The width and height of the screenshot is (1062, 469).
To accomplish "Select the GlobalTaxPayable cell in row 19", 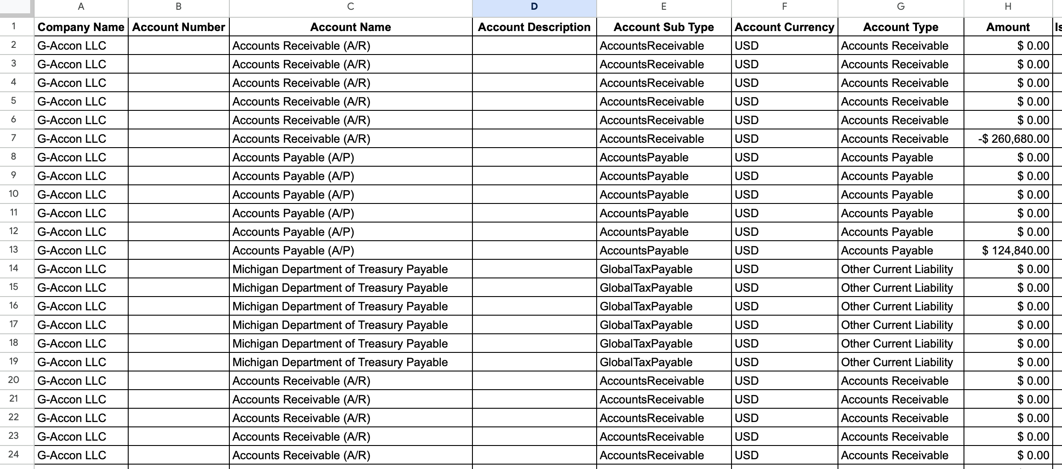I will pos(664,362).
